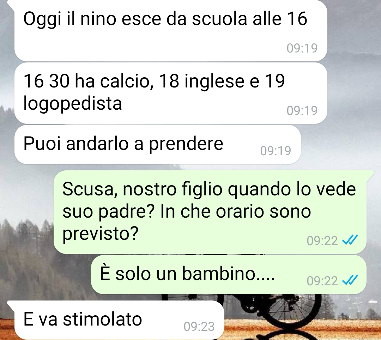Select the message 'Oggi il nino esce da scuola alle 16'
Viewport: 381px width, 340px height.
click(x=171, y=30)
